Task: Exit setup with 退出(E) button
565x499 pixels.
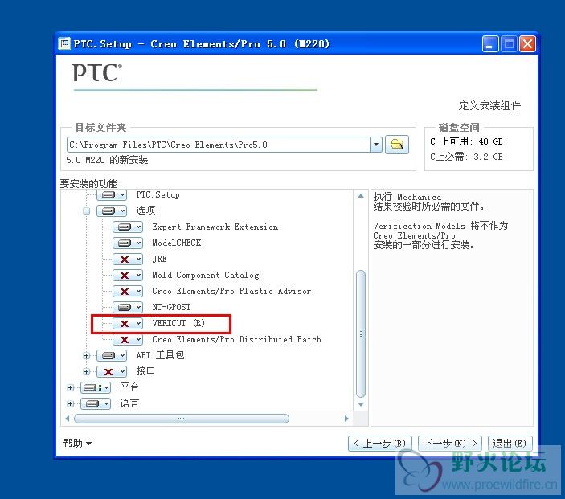Action: [510, 444]
